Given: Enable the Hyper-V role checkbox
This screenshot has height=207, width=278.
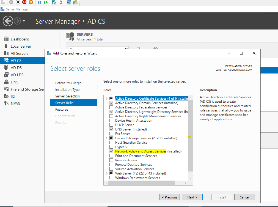Looking at the screenshot, I should (111, 147).
